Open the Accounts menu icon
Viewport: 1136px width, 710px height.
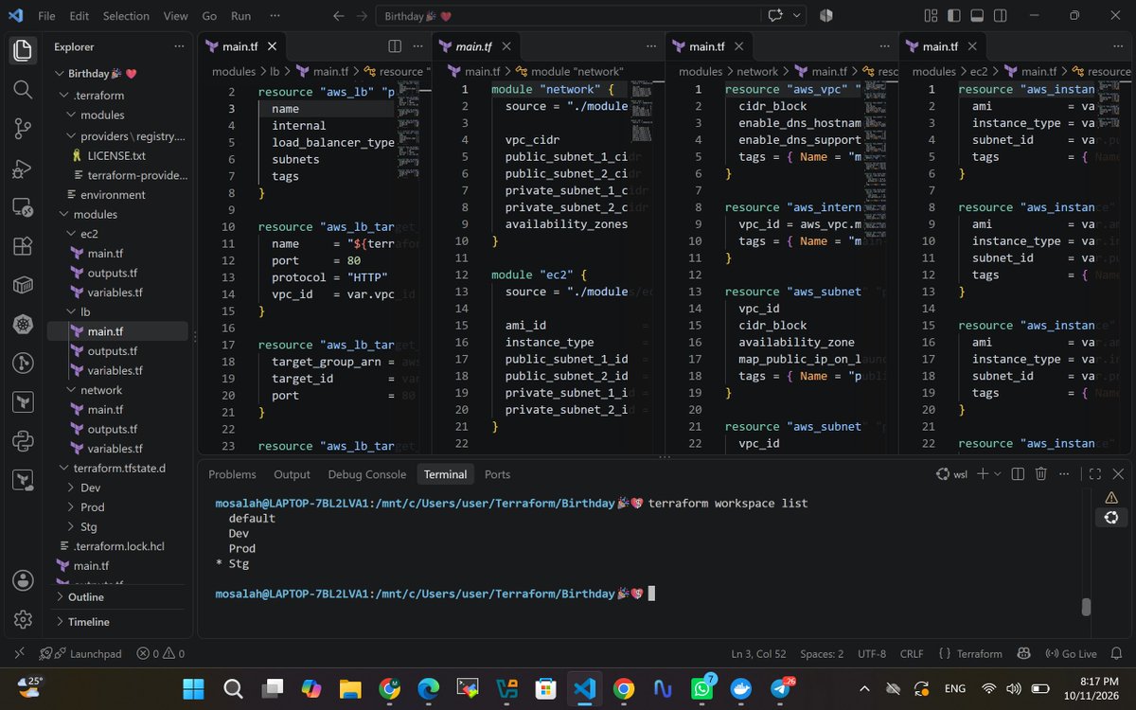[x=23, y=580]
